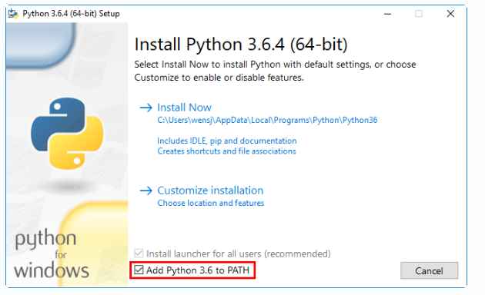Screen dimensions: 485x295
Task: Click Creates shortcuts and file associations text
Action: coord(226,151)
